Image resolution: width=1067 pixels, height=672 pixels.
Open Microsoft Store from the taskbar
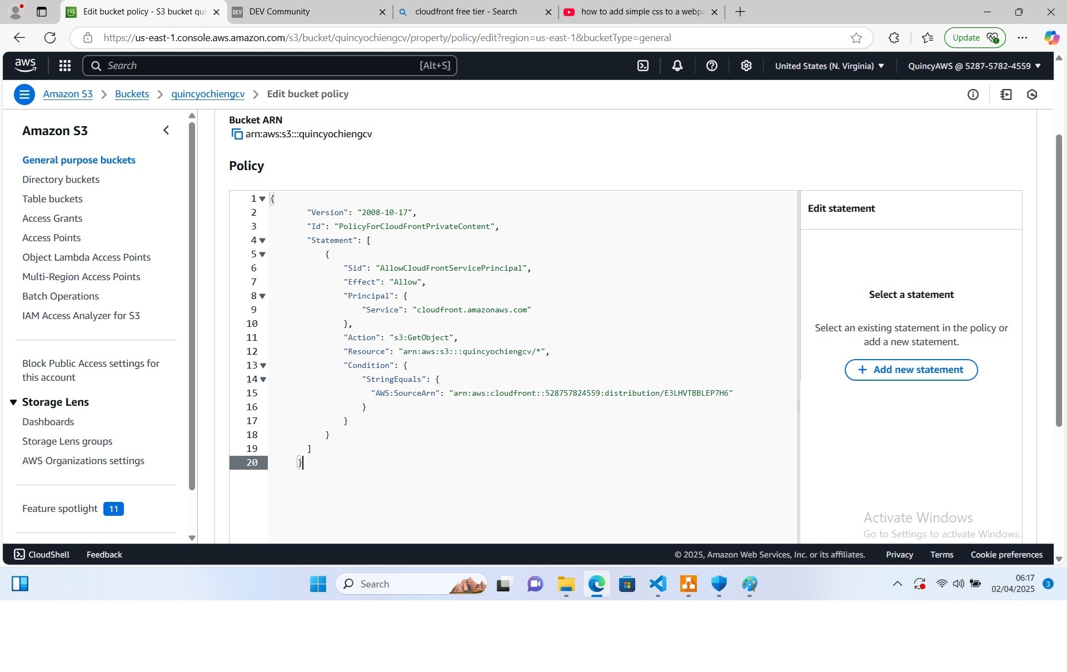(x=627, y=584)
